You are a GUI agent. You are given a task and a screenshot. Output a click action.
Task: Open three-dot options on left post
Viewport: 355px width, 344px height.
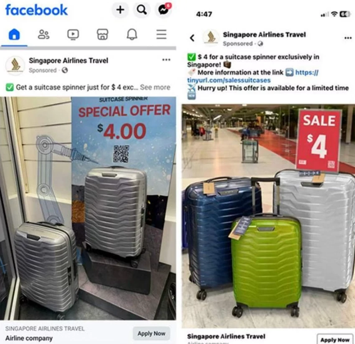166,60
